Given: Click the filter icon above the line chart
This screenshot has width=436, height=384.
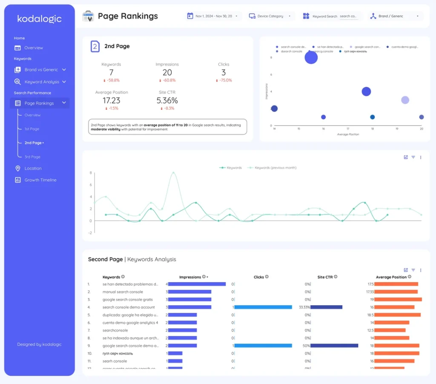Looking at the screenshot, I should [x=413, y=157].
